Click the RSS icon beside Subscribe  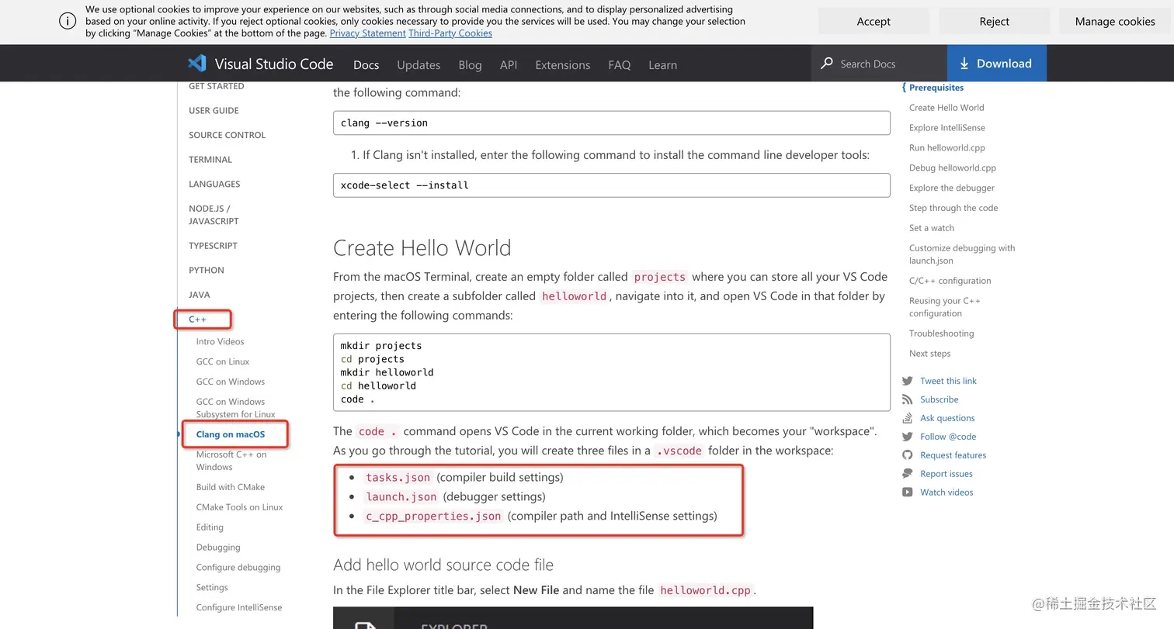coord(907,399)
